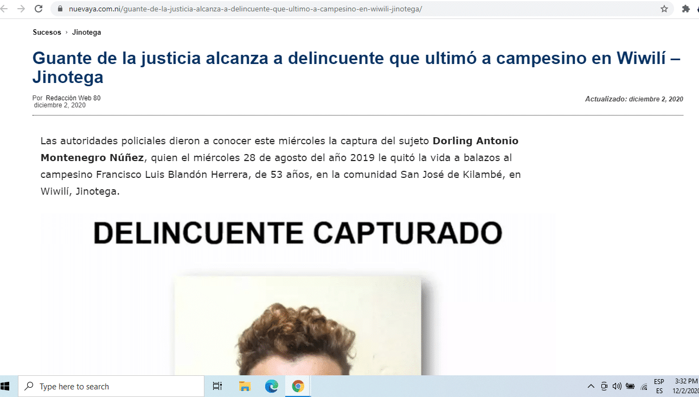Viewport: 699px width, 397px height.
Task: Open the volume speaker tray icon
Action: [x=617, y=387]
